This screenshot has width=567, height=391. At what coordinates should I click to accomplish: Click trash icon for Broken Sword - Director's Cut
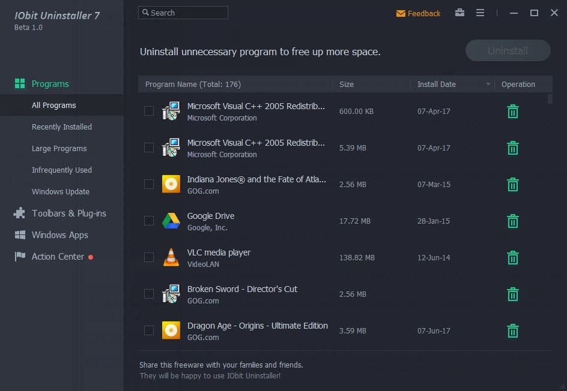[512, 294]
